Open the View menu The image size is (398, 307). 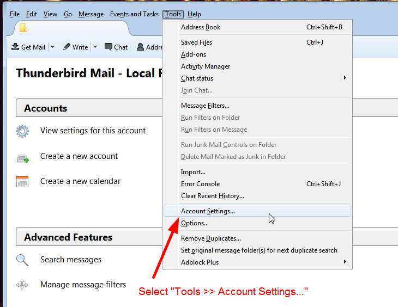[x=50, y=14]
